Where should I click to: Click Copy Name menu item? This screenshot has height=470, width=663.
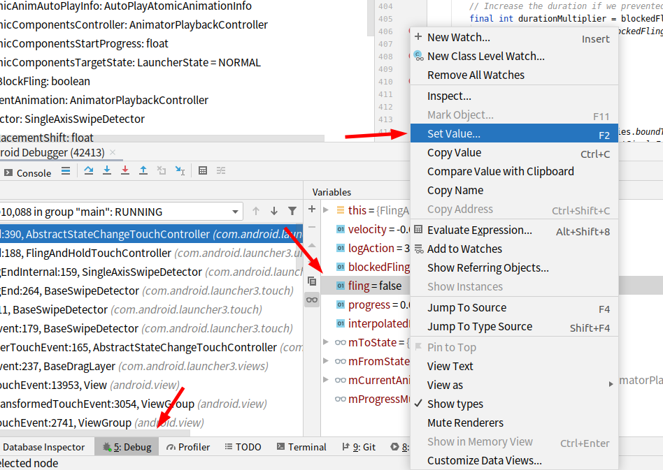tap(514, 191)
